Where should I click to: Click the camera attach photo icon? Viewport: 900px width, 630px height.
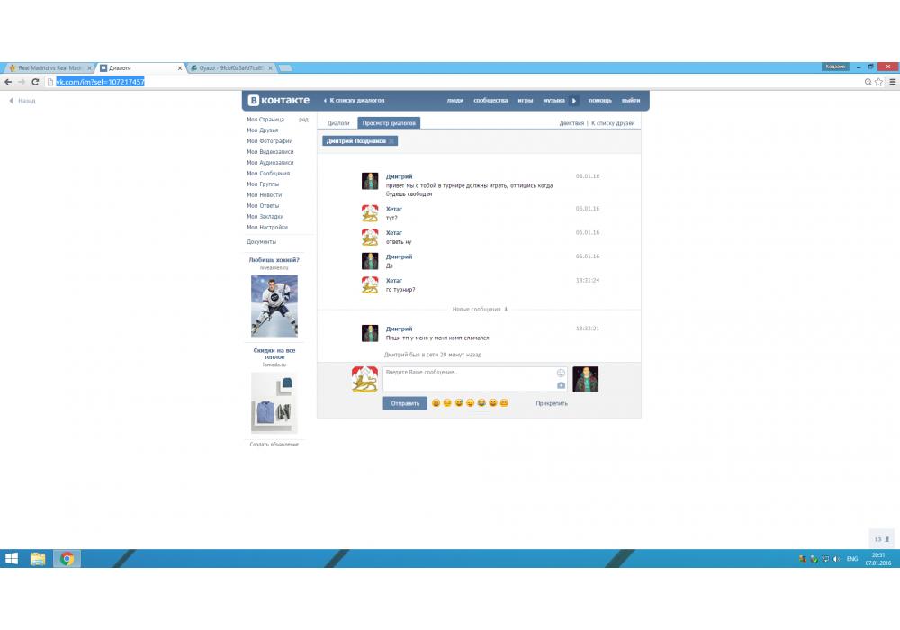[x=561, y=385]
